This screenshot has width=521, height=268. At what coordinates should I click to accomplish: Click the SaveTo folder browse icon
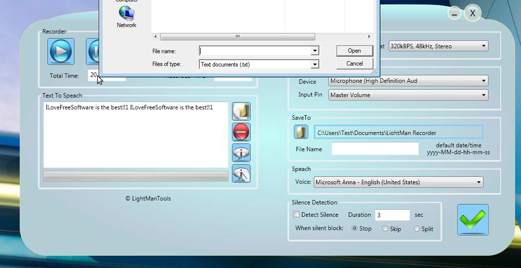coord(301,132)
